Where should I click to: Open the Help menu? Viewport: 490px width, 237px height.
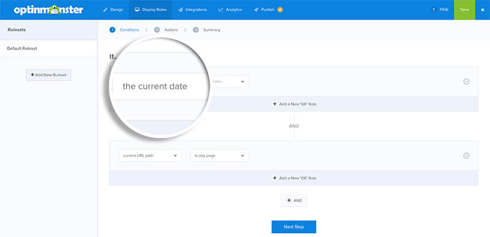(440, 10)
